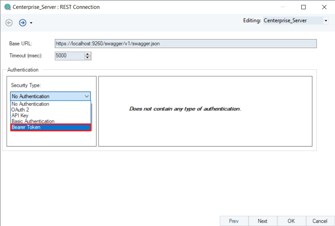Viewport: 335px width, 226px height.
Task: Maximize the REST Connection window
Action: pos(303,7)
